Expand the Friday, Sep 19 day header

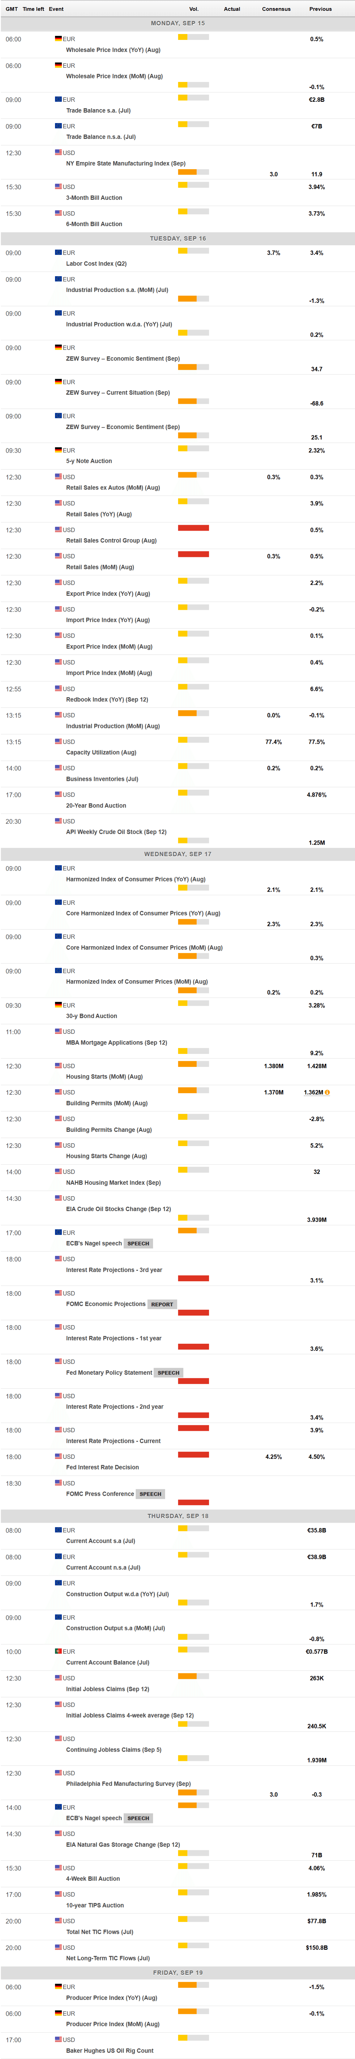(x=177, y=1972)
